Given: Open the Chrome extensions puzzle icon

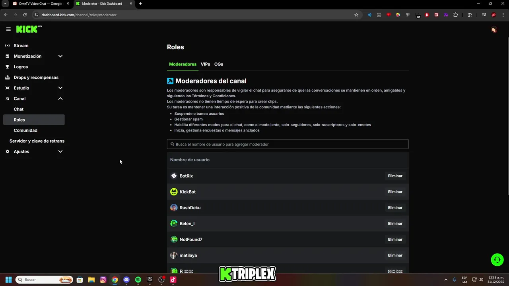Looking at the screenshot, I should pos(455,15).
